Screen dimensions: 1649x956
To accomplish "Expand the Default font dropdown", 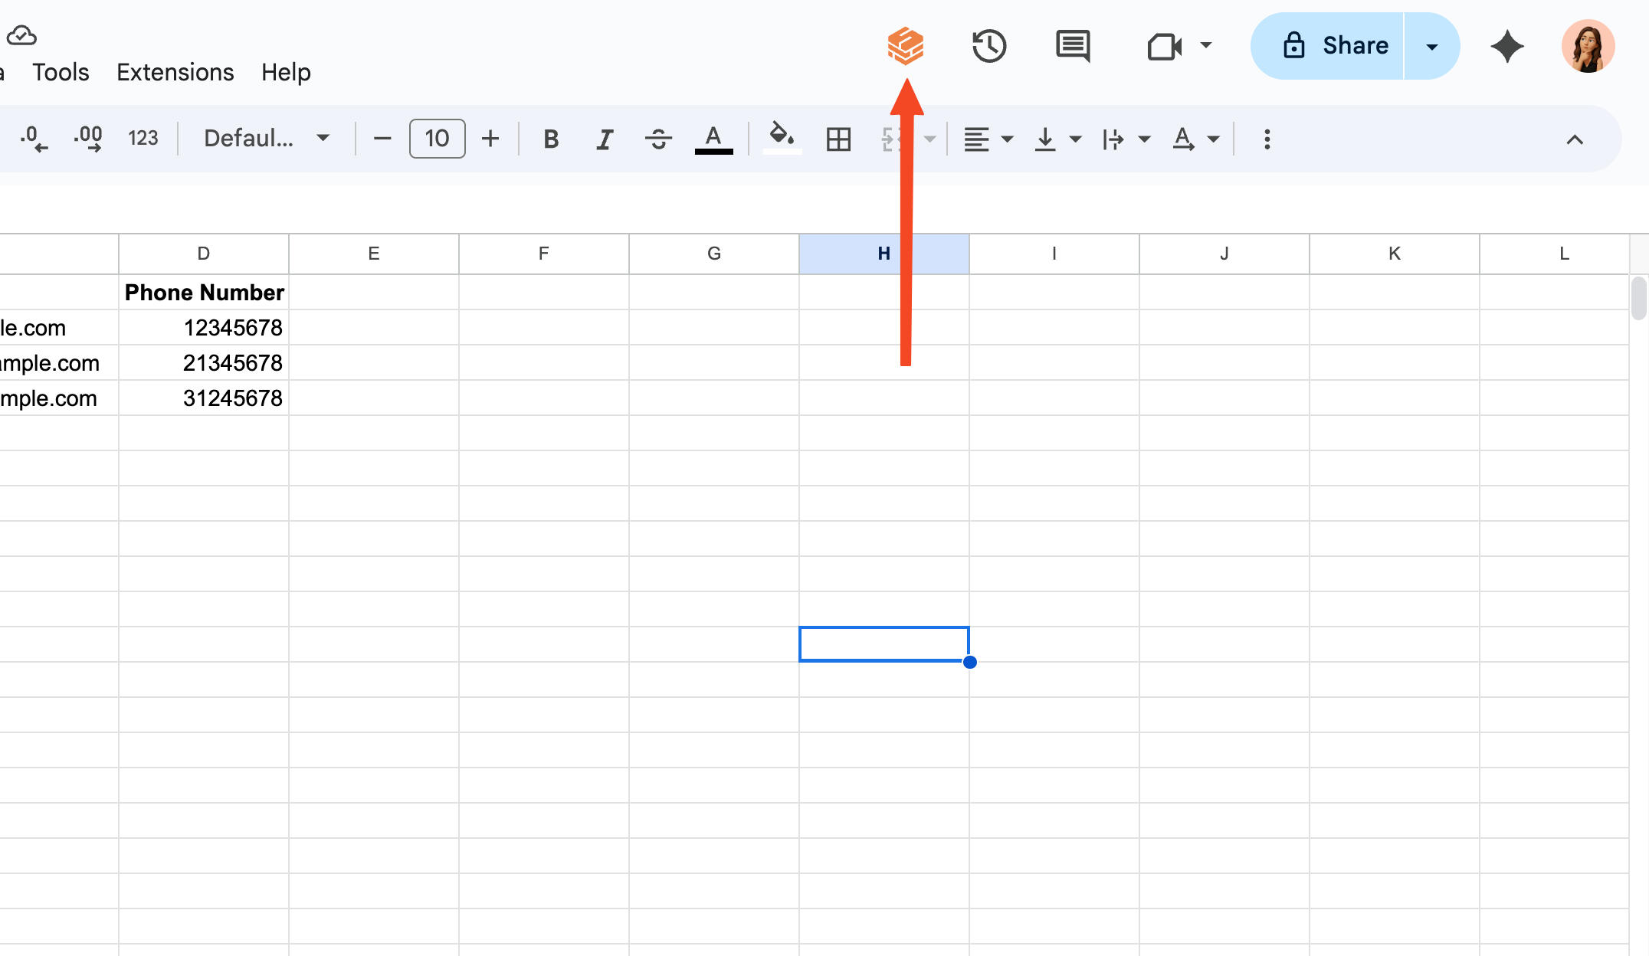I will 266,139.
